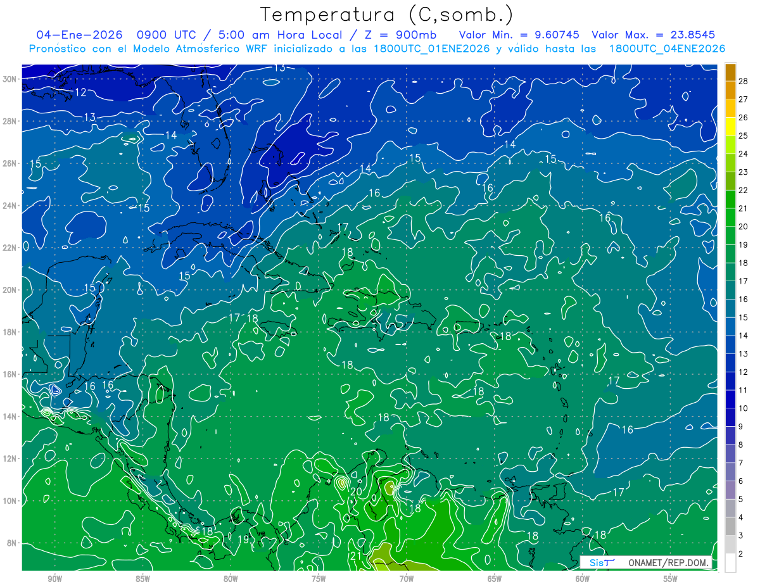Click the '8' label on the color scale
Image resolution: width=760 pixels, height=587 pixels.
coord(741,445)
